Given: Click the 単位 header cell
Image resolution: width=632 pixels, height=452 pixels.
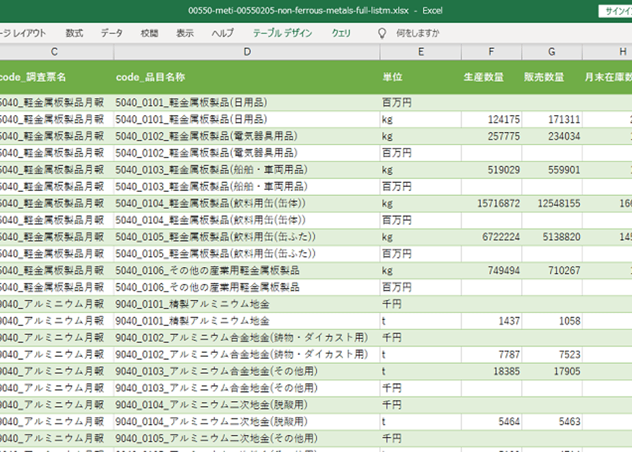Looking at the screenshot, I should pyautogui.click(x=421, y=77).
